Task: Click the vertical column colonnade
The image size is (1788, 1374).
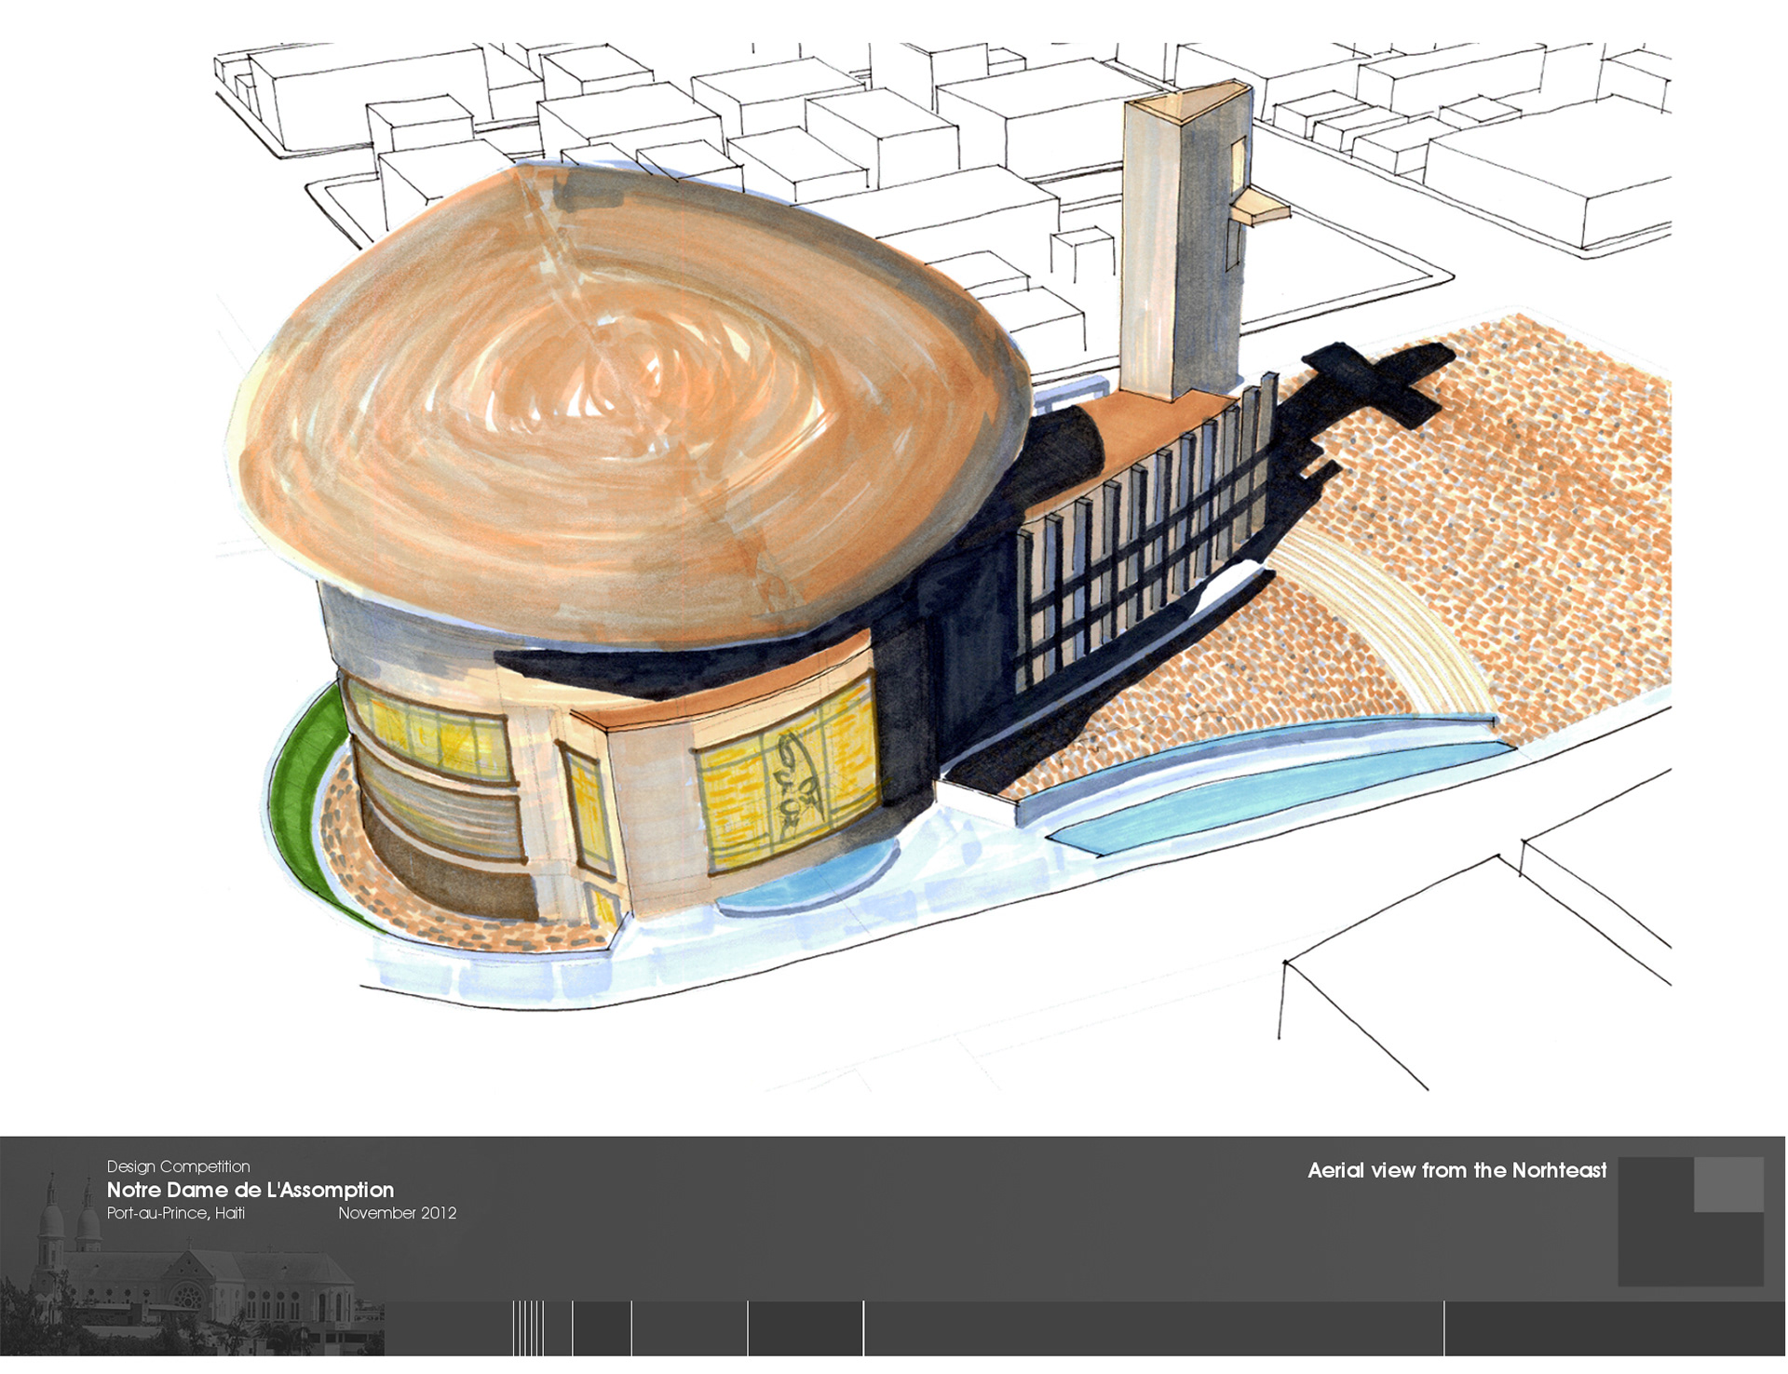Action: (1145, 549)
